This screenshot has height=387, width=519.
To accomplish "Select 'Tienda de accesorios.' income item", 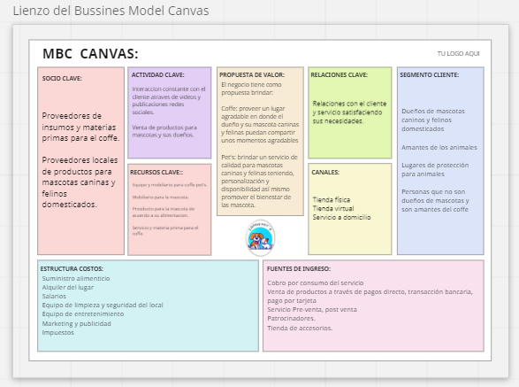I will [x=300, y=329].
